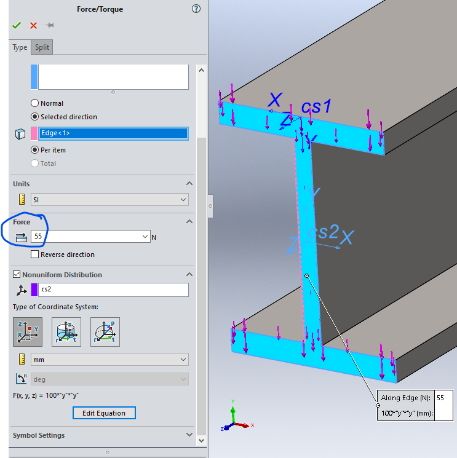Click the Along Edge value 55 callout

(443, 398)
